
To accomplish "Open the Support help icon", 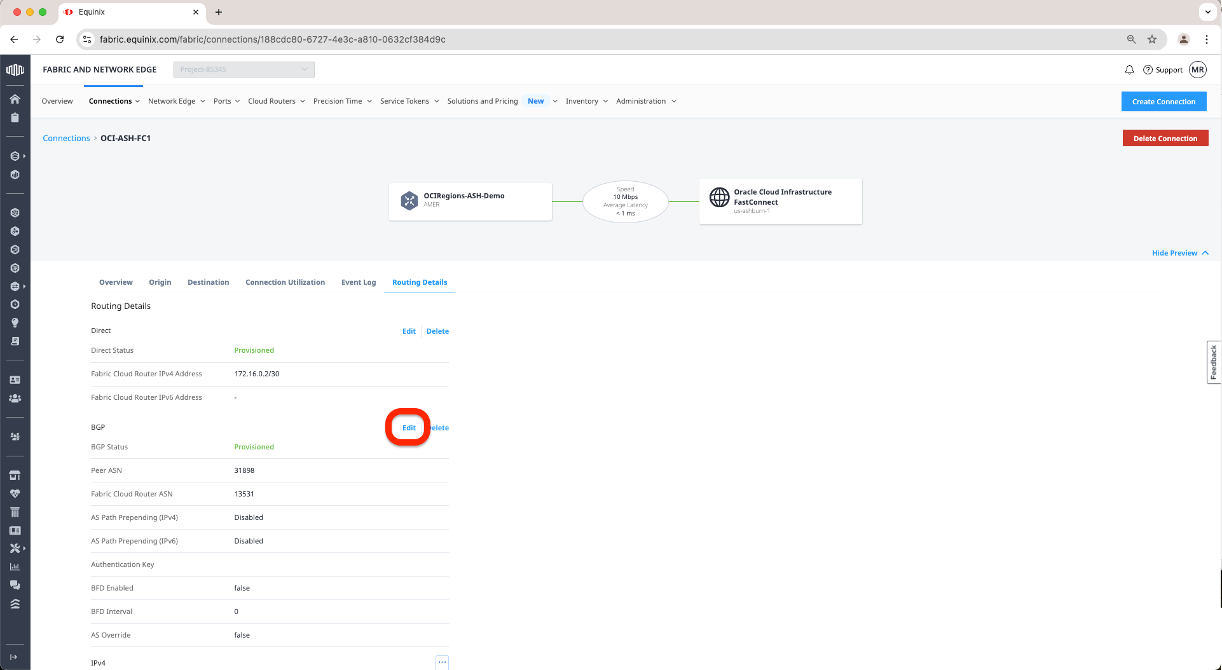I will (1148, 70).
